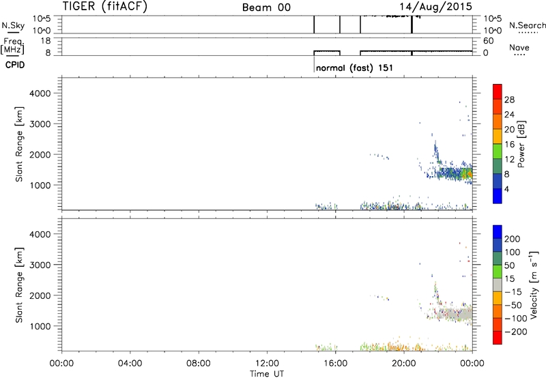Image resolution: width=546 pixels, height=378 pixels.
Task: Click the '20:00' time tick label
Action: click(x=403, y=364)
